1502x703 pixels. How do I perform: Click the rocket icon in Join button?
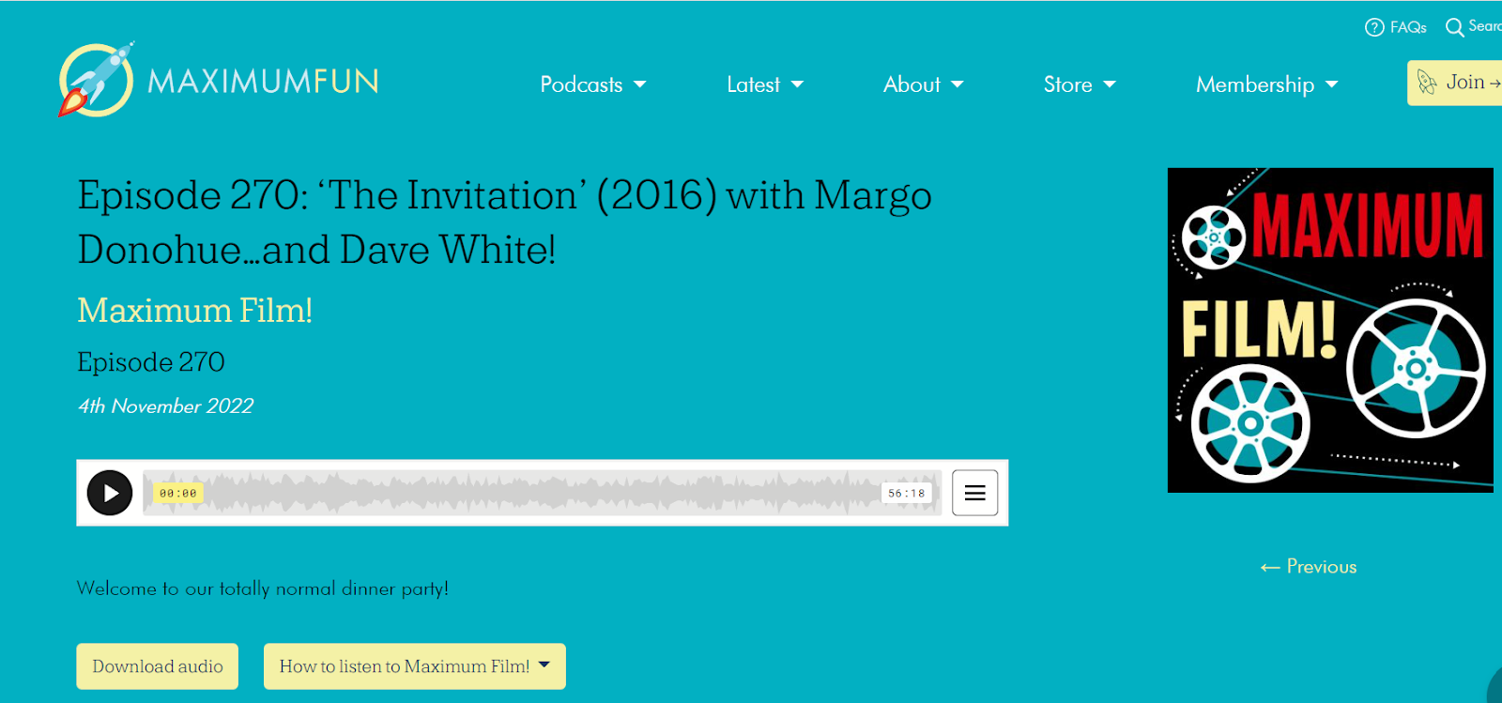(x=1427, y=83)
